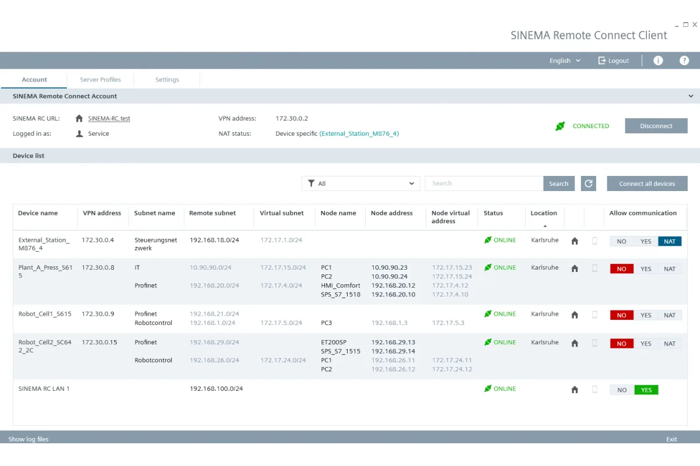Set External_Station_M876_4 communication to NO
Screen dimensions: 700x466
coord(622,241)
